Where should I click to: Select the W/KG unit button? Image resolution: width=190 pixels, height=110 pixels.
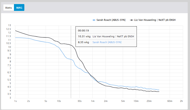(19, 8)
